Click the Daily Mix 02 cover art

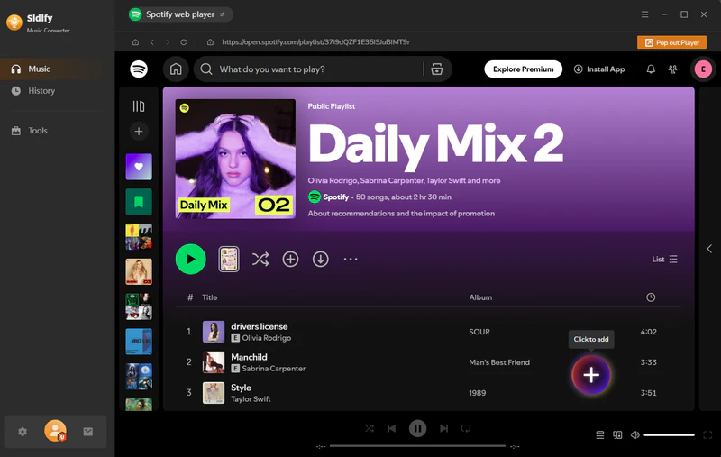[x=235, y=159]
